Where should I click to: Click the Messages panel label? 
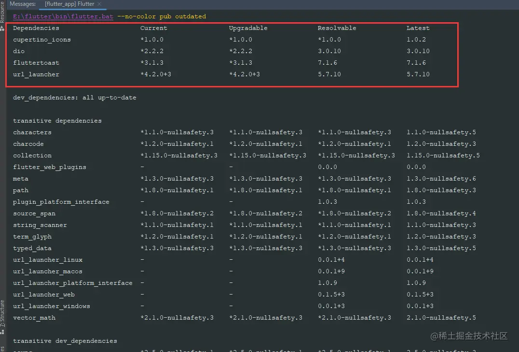[x=22, y=4]
